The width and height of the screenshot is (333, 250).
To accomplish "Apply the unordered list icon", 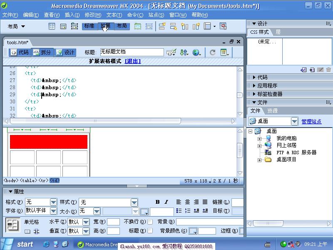I will [179, 211].
